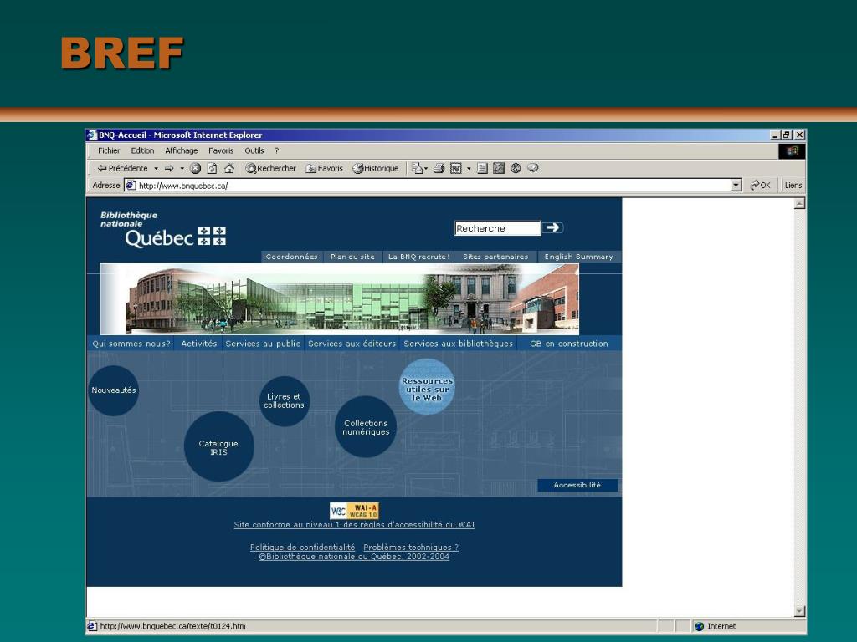Click the scrollbar up arrow
The image size is (857, 642).
click(799, 204)
